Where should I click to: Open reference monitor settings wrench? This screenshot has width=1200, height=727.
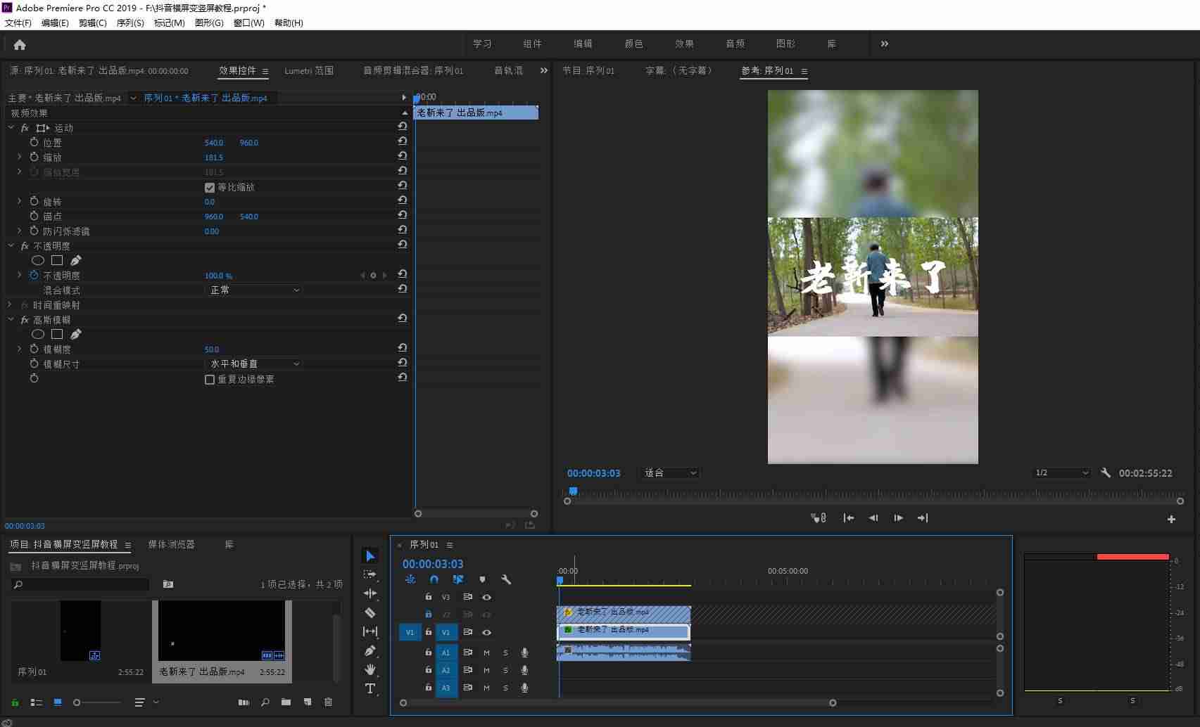point(1106,472)
